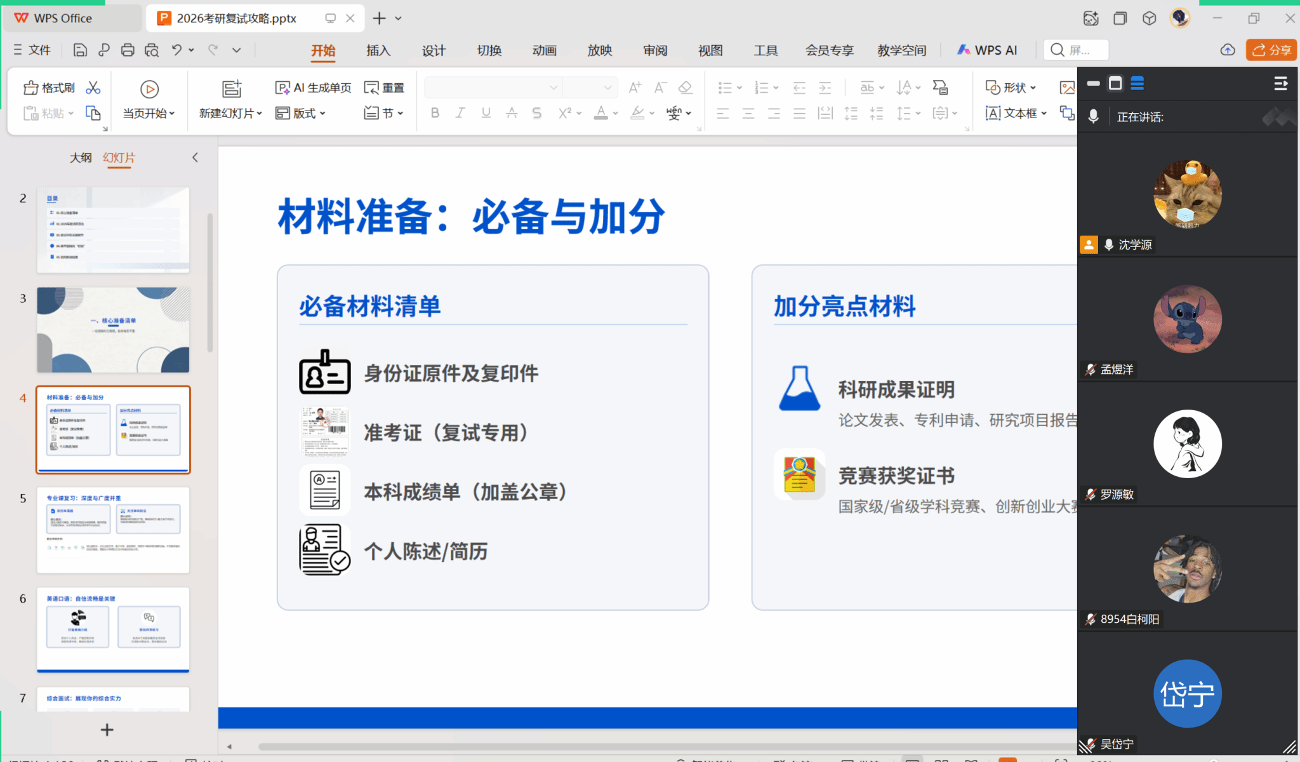The image size is (1300, 762).
Task: Click the font color A swatch
Action: click(x=600, y=113)
